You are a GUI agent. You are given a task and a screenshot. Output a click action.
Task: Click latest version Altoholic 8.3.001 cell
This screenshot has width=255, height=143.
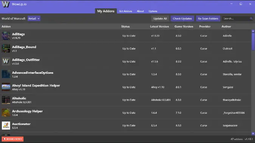tap(161, 100)
